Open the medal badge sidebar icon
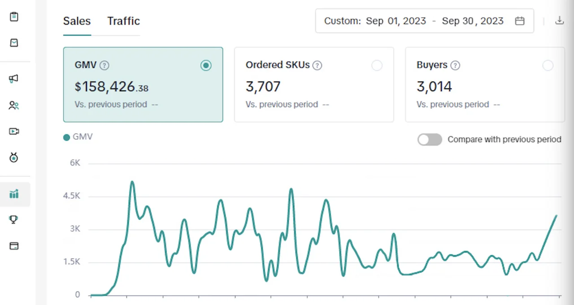 point(14,157)
